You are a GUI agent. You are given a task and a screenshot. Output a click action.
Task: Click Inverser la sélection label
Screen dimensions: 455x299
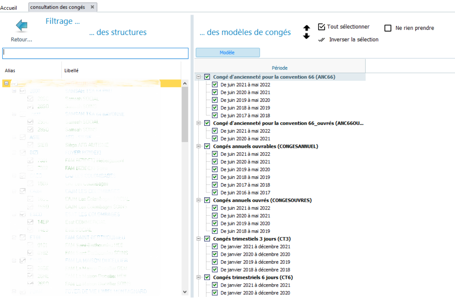coord(354,40)
